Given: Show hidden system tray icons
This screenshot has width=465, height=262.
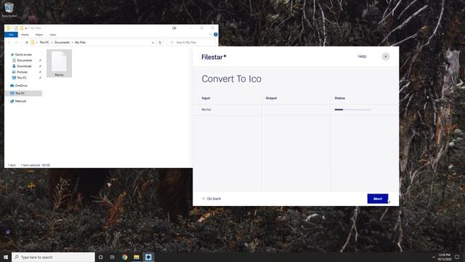Looking at the screenshot, I should 434,257.
